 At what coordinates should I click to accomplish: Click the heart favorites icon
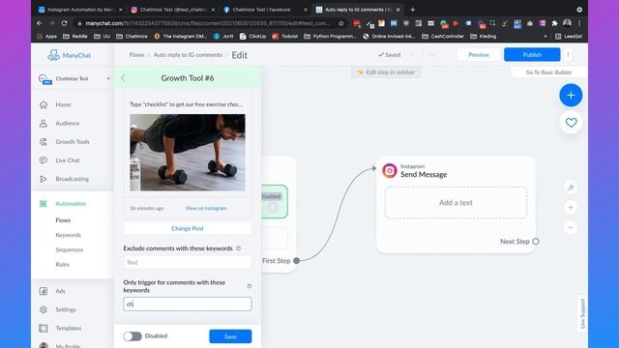point(571,123)
